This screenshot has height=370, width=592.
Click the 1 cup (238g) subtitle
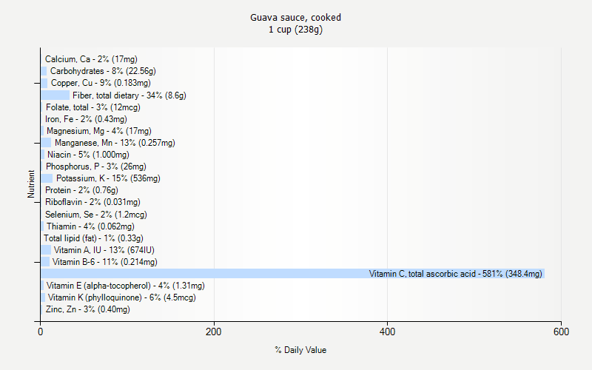(295, 30)
